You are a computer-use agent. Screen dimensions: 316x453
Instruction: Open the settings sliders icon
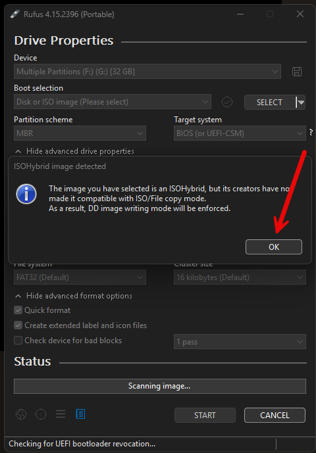click(61, 415)
